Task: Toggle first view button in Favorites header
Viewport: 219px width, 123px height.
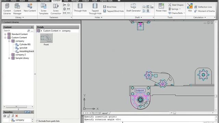Action: [26, 112]
